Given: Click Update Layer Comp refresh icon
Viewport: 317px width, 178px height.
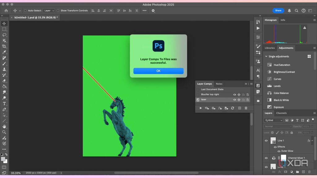Looking at the screenshot, I should (x=233, y=108).
